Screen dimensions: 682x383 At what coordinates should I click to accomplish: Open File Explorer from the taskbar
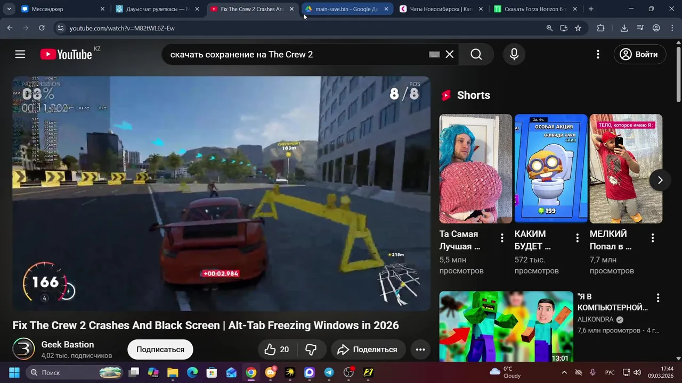coord(173,372)
